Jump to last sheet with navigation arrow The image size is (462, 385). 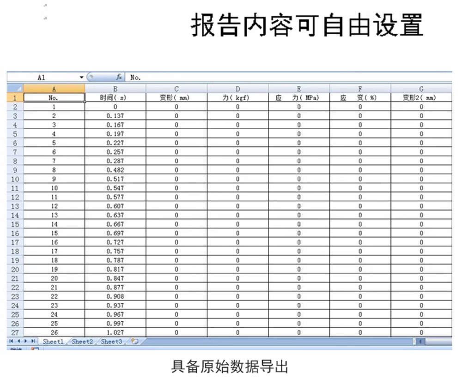(33, 341)
